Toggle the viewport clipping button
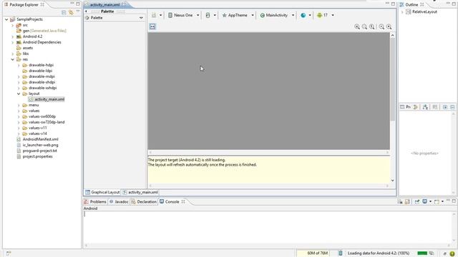Viewport: 458px width, 257px height. click(152, 26)
